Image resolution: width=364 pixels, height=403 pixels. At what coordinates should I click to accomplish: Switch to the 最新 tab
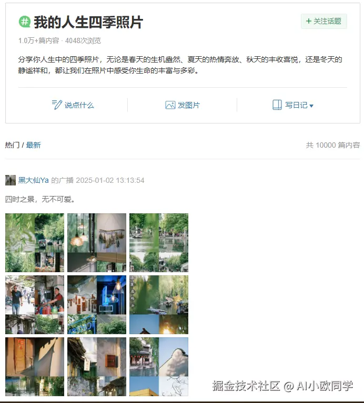pyautogui.click(x=33, y=145)
